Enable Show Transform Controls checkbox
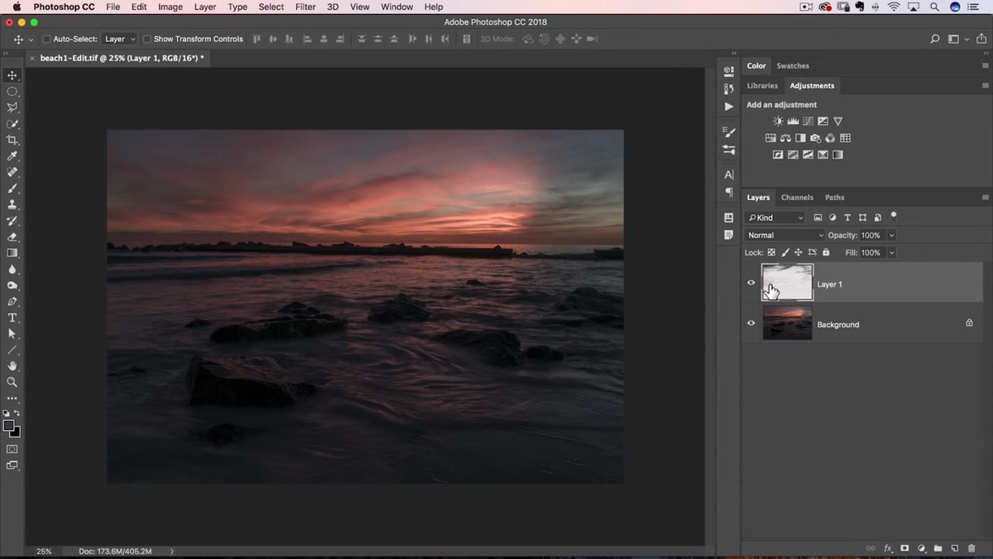Screen dimensions: 993x559 click(x=146, y=39)
